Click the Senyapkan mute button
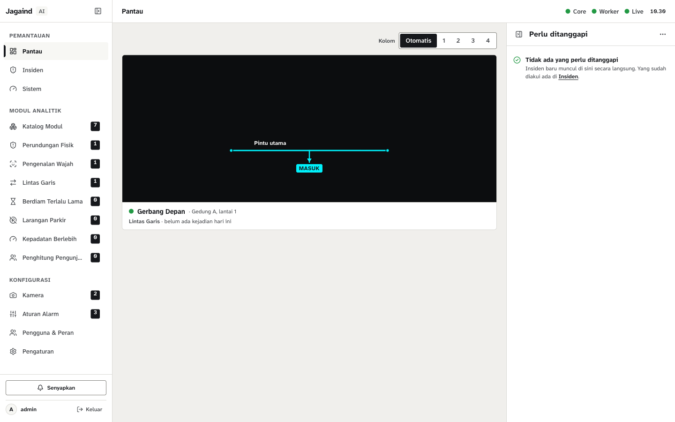The width and height of the screenshot is (675, 422). 56,388
